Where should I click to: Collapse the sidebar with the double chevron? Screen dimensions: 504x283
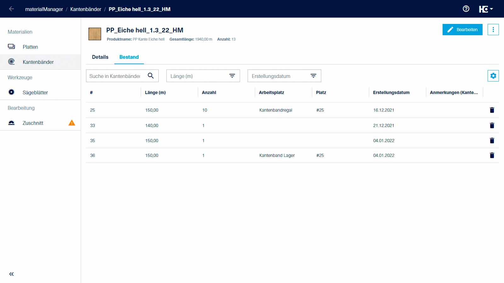point(11,274)
